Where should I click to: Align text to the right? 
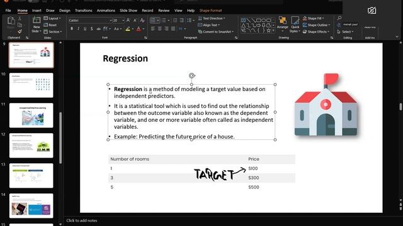coord(166,29)
